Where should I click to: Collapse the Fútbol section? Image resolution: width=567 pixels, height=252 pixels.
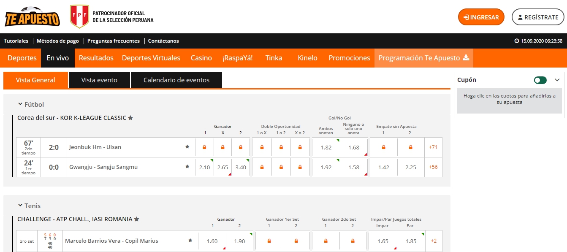click(20, 104)
